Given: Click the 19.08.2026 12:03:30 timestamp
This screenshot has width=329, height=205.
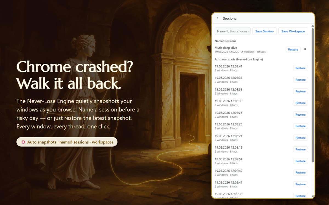Looking at the screenshot, I should click(x=228, y=101).
